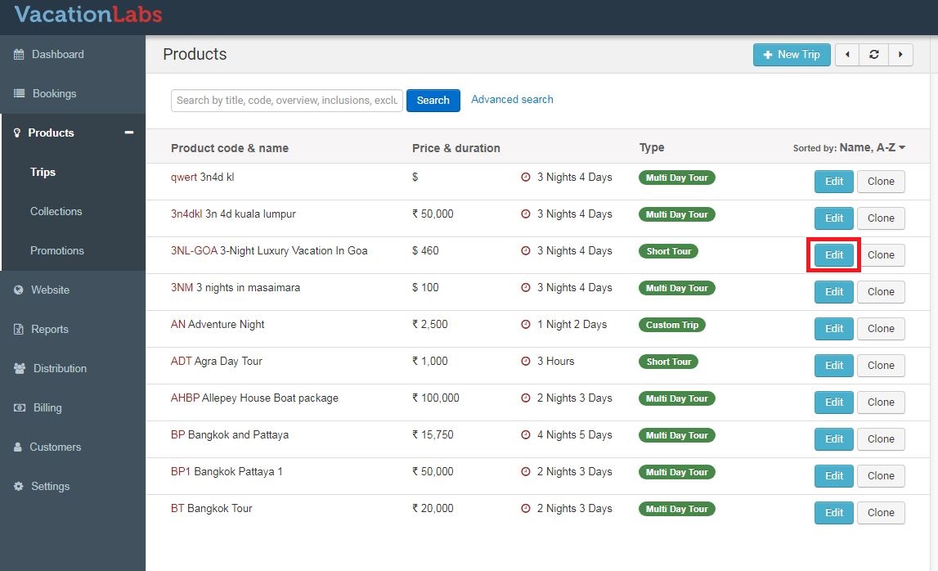938x571 pixels.
Task: Click the Distribution people icon in sidebar
Action: [20, 369]
